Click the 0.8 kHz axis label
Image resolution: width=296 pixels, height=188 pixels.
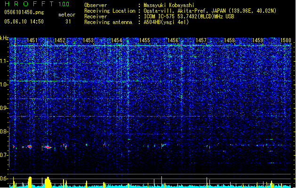[x=4, y=132]
